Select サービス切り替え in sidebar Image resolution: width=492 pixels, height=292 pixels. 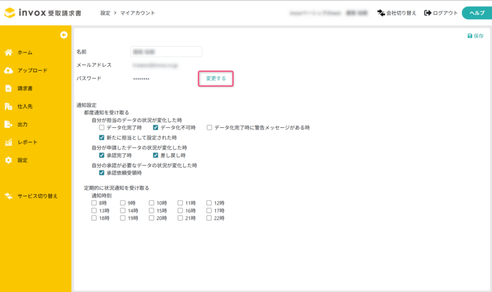(38, 196)
